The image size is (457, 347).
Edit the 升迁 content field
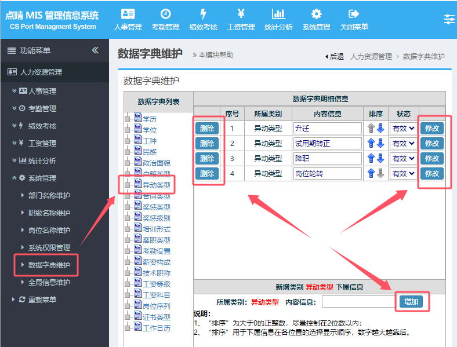328,129
